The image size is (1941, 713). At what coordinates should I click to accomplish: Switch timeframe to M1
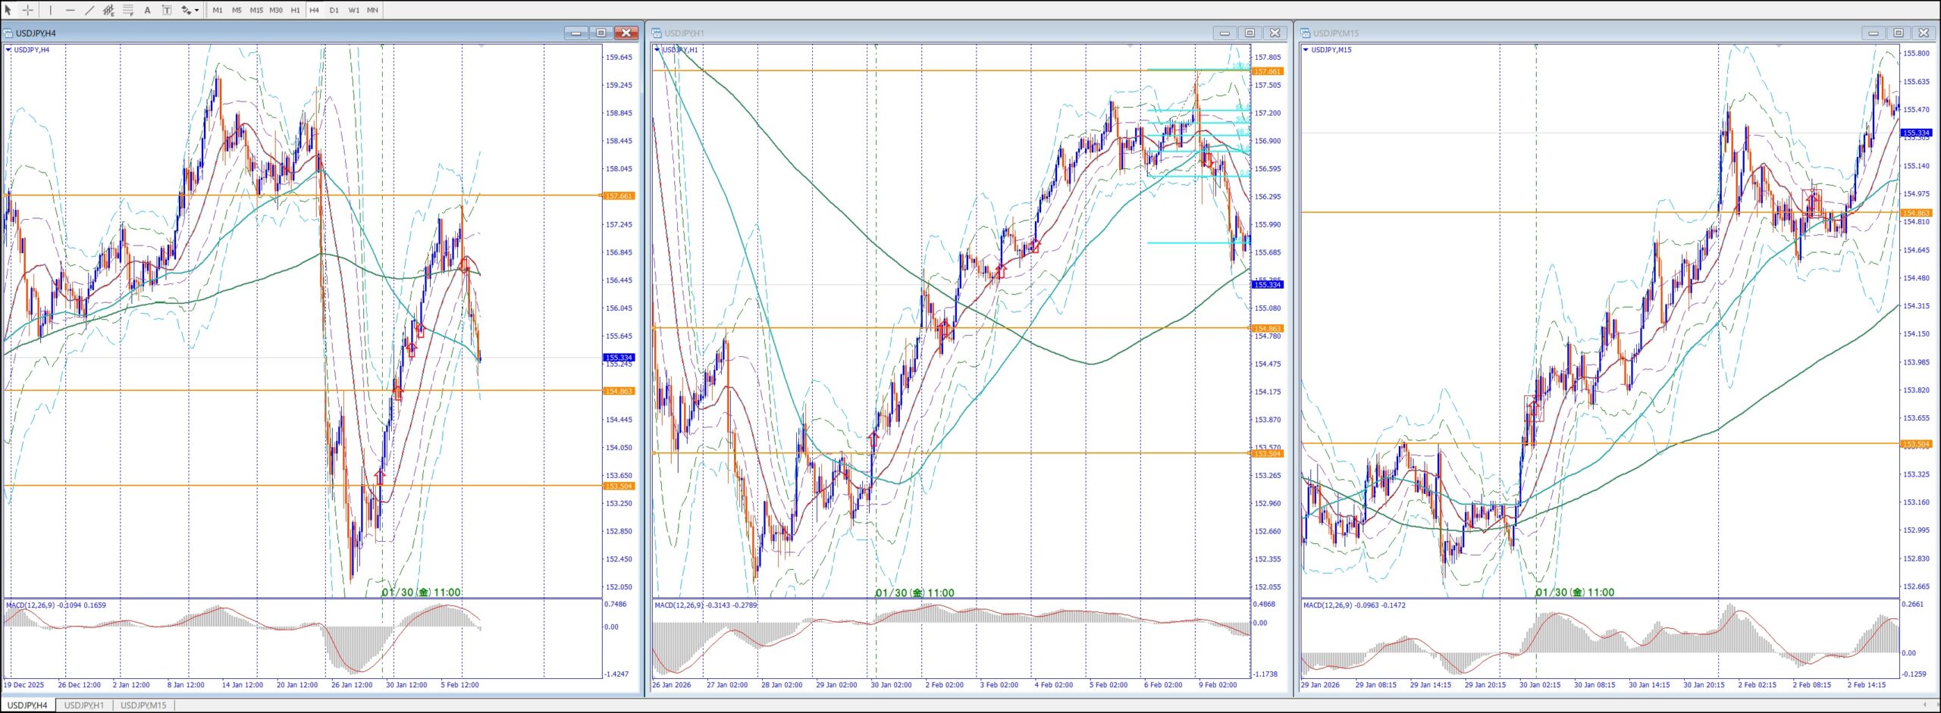(x=218, y=10)
